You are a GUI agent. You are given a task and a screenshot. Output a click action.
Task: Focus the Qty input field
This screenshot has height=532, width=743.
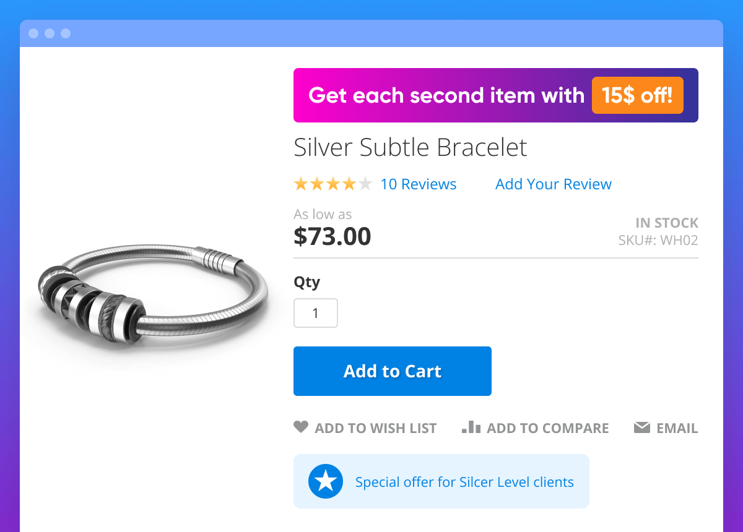[x=315, y=313]
